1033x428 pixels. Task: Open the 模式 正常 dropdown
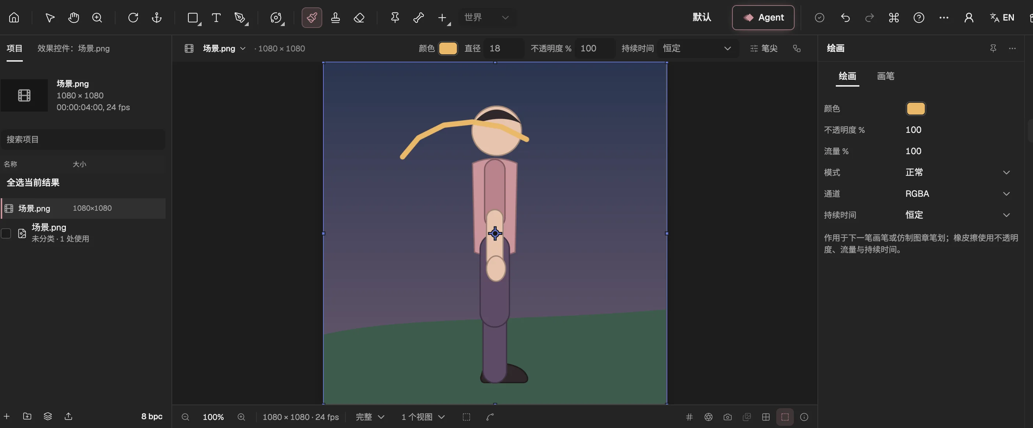coord(957,173)
